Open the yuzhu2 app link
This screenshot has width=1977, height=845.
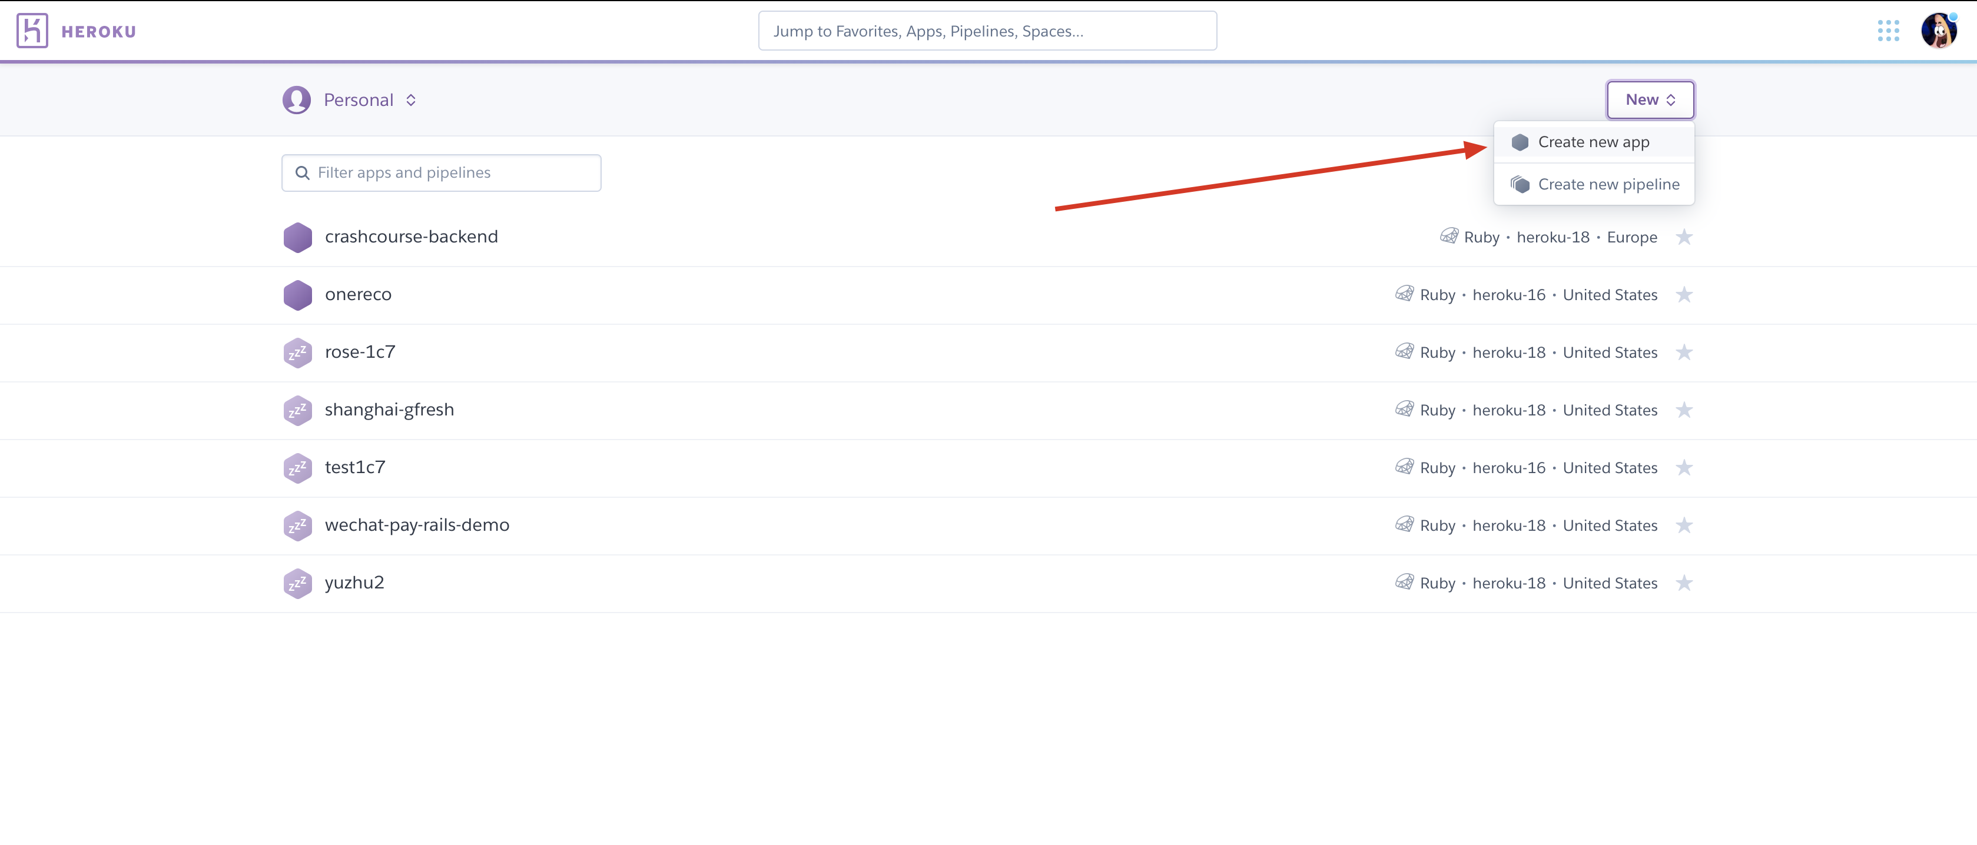point(354,583)
